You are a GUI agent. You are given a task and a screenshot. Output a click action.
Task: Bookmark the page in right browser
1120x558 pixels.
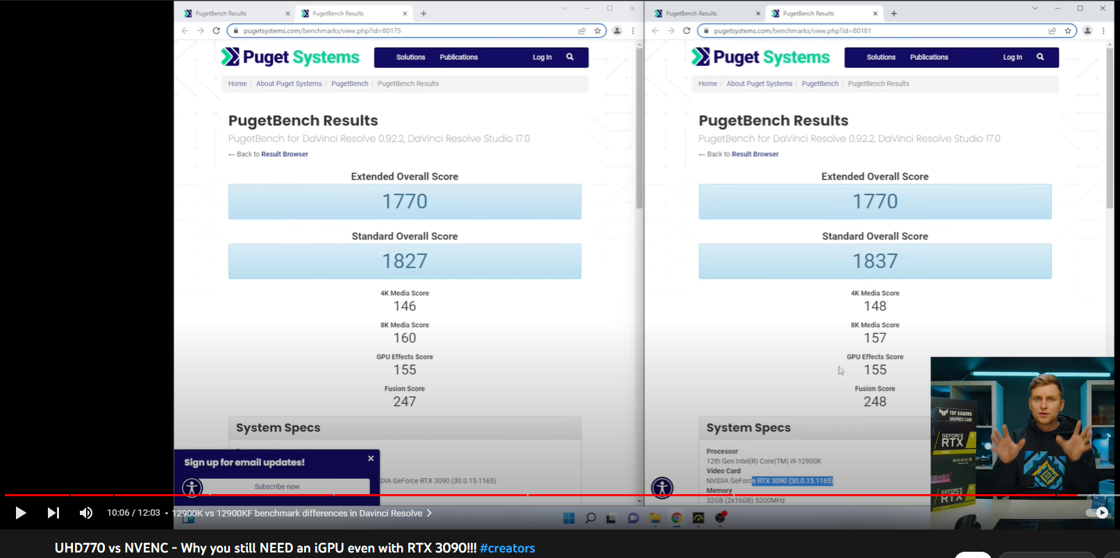pyautogui.click(x=1068, y=31)
